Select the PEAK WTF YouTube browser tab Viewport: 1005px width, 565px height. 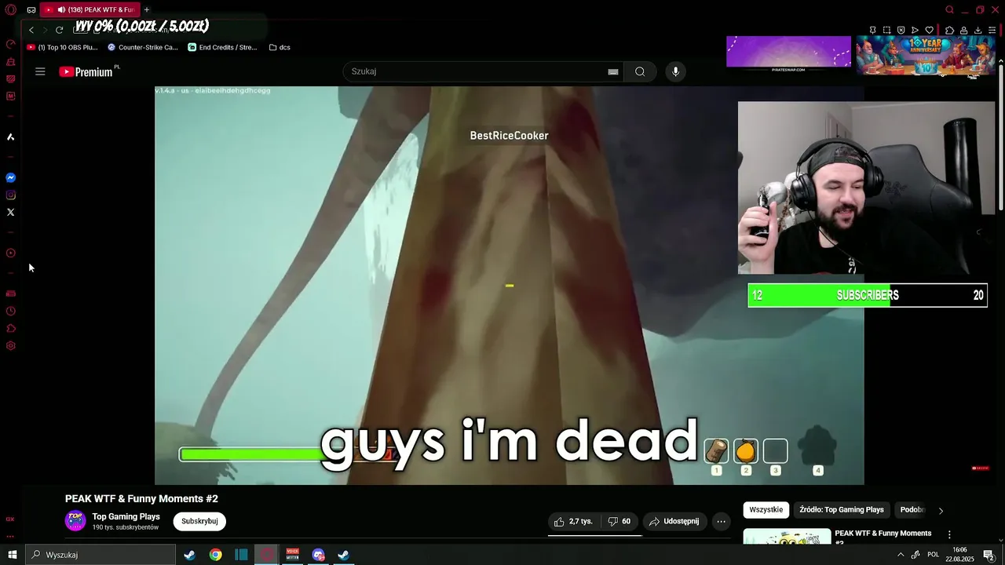coord(90,9)
